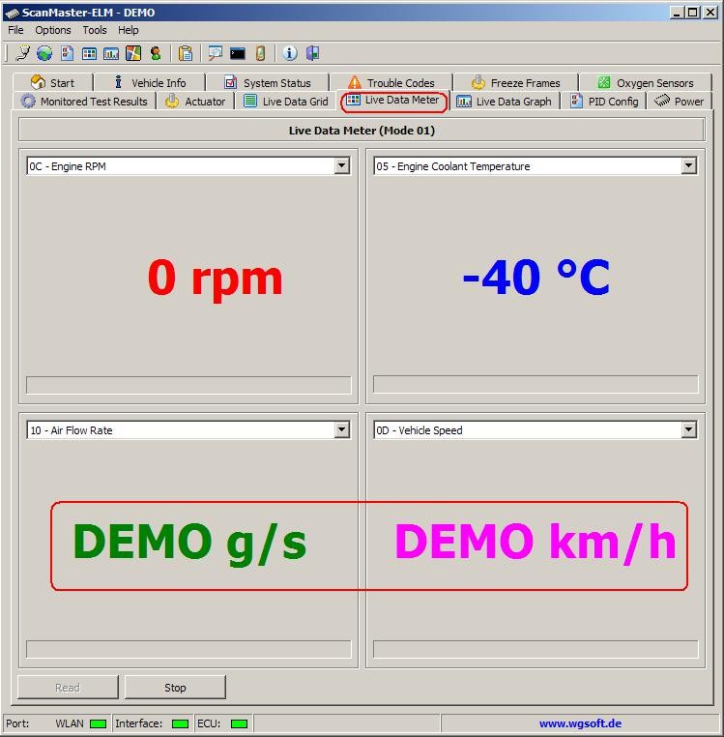
Task: Open the Air Flow Rate dropdown
Action: (341, 430)
